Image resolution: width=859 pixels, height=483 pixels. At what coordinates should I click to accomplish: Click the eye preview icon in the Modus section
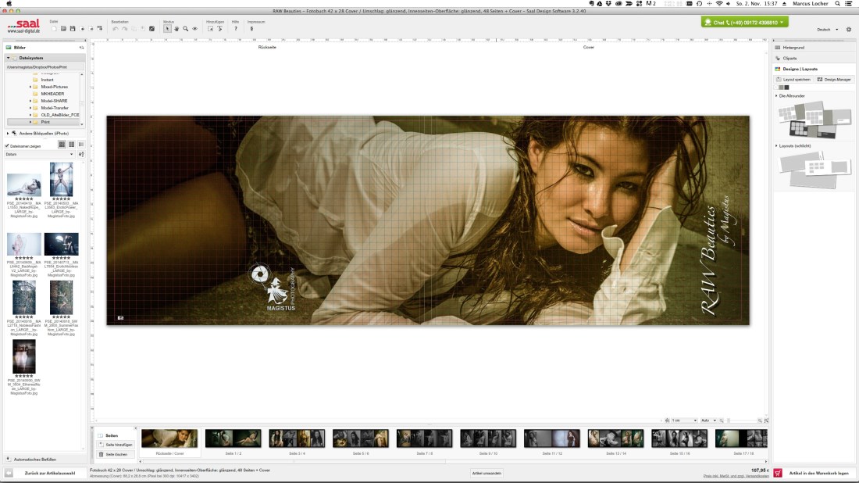[194, 29]
